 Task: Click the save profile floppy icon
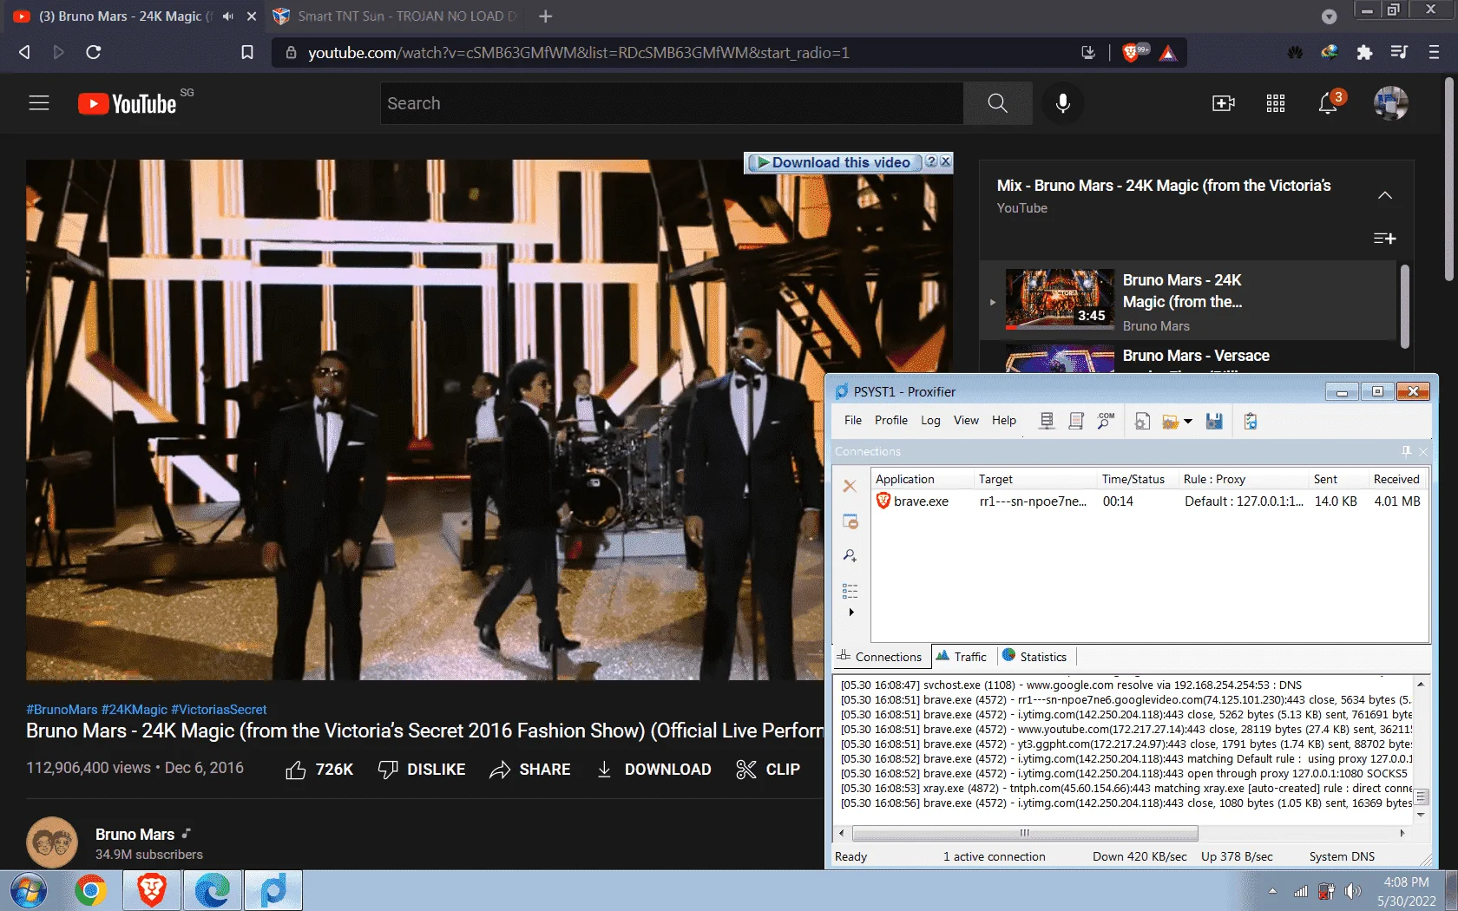pyautogui.click(x=1214, y=421)
